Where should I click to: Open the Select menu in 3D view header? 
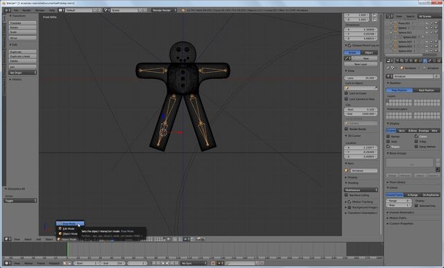click(x=28, y=239)
